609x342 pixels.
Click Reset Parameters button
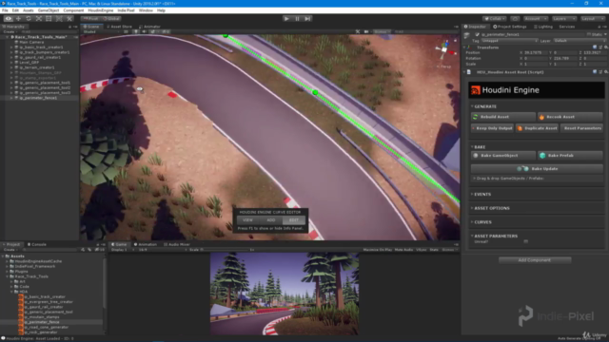coord(581,128)
